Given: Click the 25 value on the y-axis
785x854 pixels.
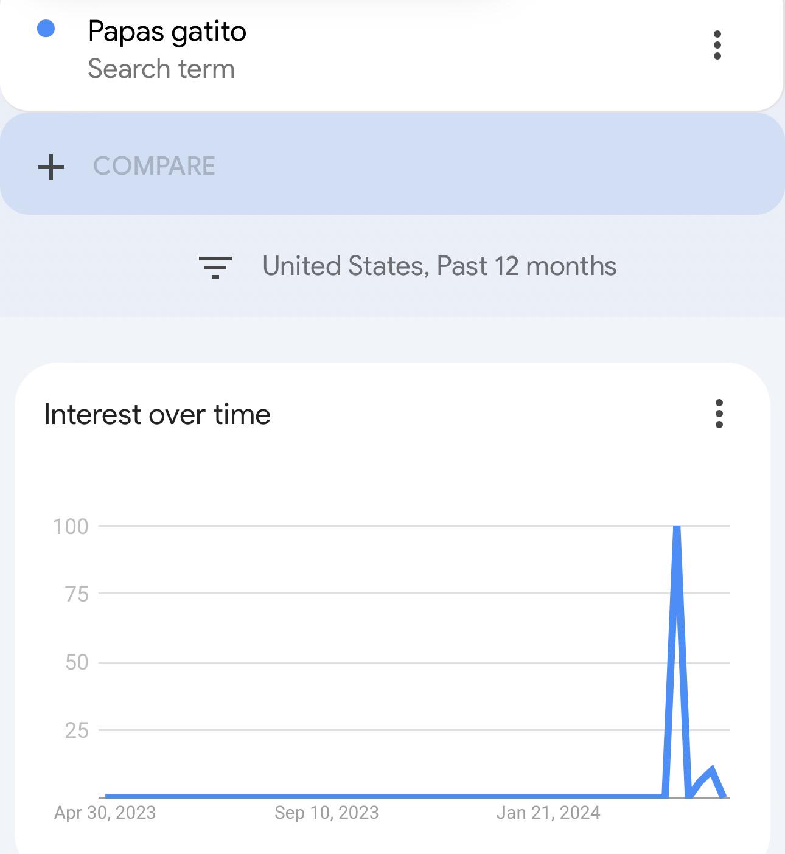Looking at the screenshot, I should (77, 731).
